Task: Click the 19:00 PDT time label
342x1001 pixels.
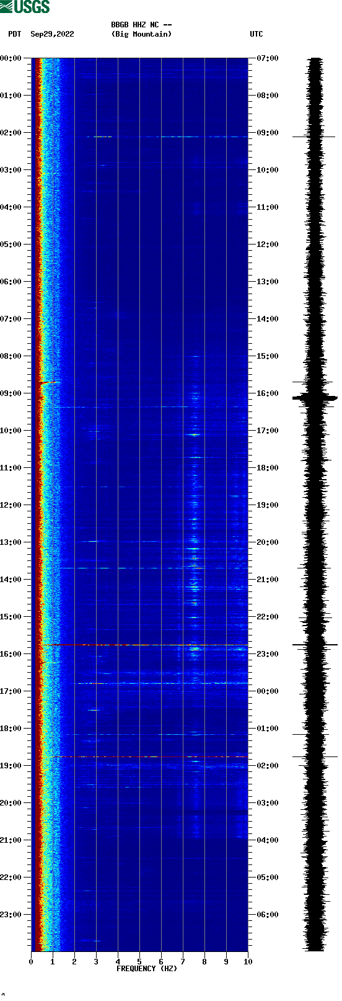Action: tap(11, 766)
